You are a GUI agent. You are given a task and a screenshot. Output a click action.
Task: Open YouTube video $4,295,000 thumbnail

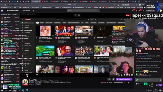(84, 69)
